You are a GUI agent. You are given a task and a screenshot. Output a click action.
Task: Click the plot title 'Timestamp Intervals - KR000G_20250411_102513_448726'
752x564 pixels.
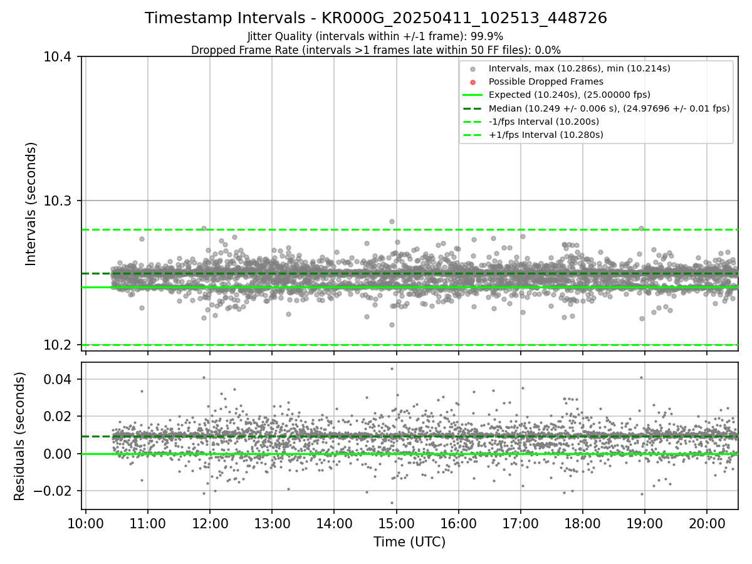point(376,18)
